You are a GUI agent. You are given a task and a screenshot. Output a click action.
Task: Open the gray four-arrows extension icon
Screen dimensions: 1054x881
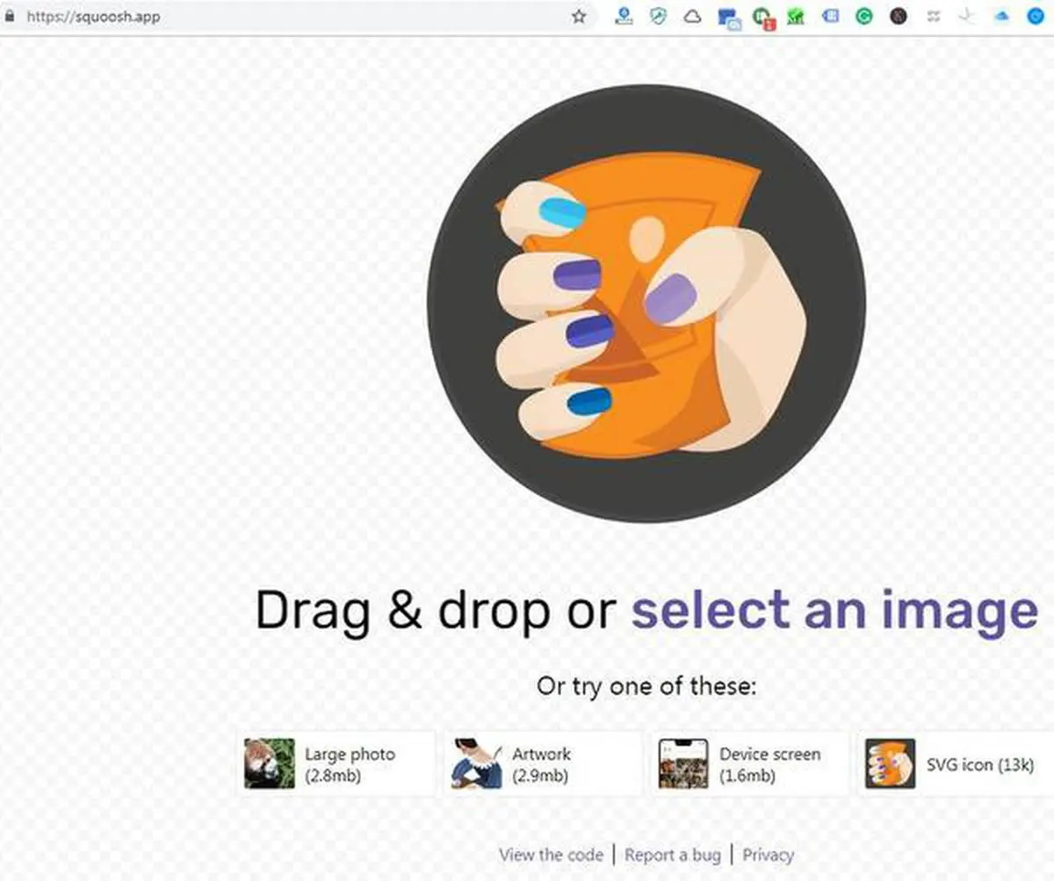tap(934, 16)
